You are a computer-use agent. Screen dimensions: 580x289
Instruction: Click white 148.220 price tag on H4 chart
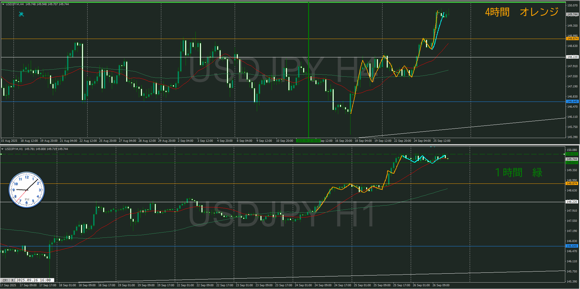(572, 57)
